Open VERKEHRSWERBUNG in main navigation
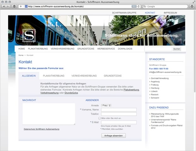This screenshot has width=196, height=151. (62, 49)
